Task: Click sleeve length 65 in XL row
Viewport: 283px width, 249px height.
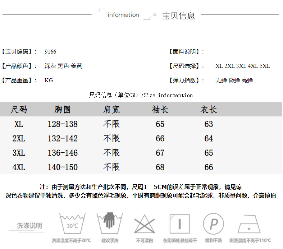Action: pos(160,124)
